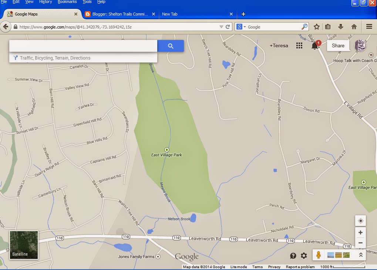The image size is (377, 270).
Task: Open the Tools menu
Action: click(87, 2)
